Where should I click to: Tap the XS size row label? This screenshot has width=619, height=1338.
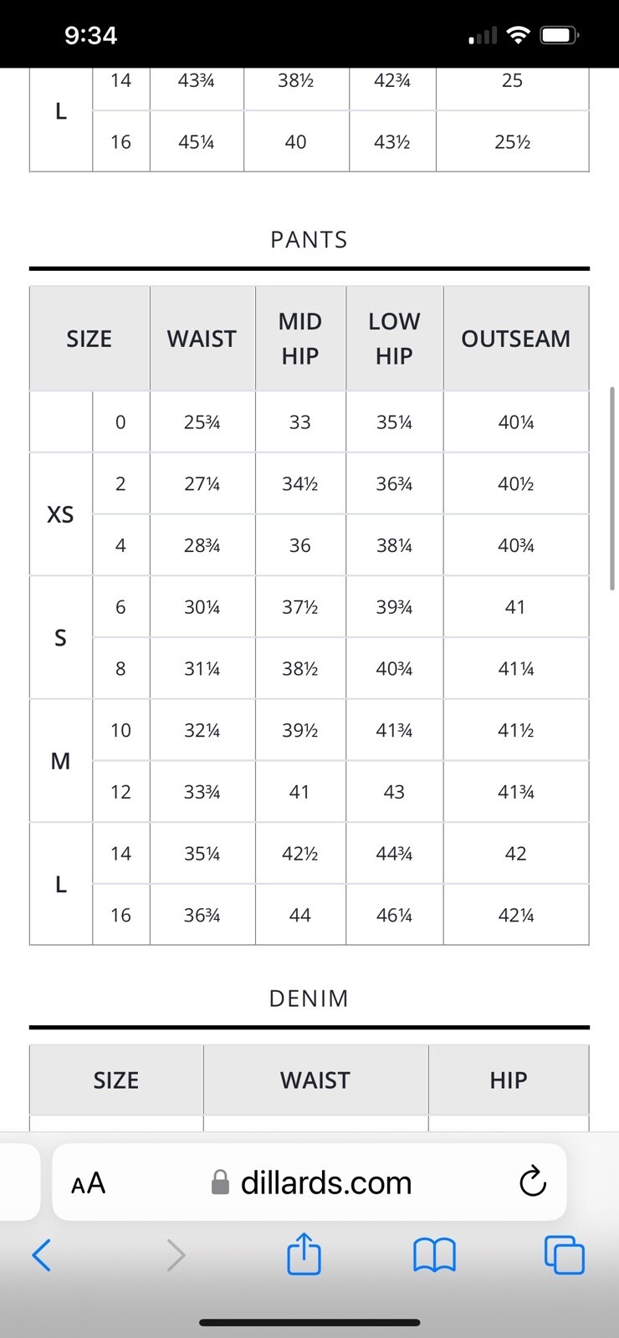tap(60, 514)
